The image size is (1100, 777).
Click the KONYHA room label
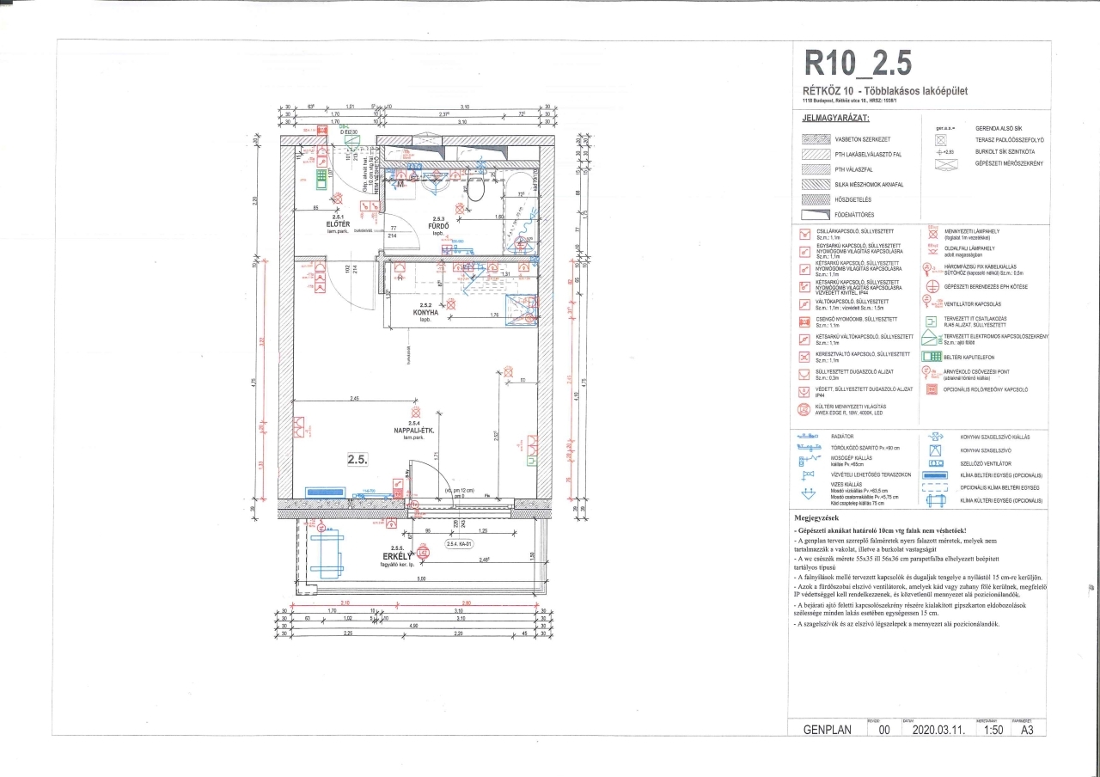click(425, 313)
